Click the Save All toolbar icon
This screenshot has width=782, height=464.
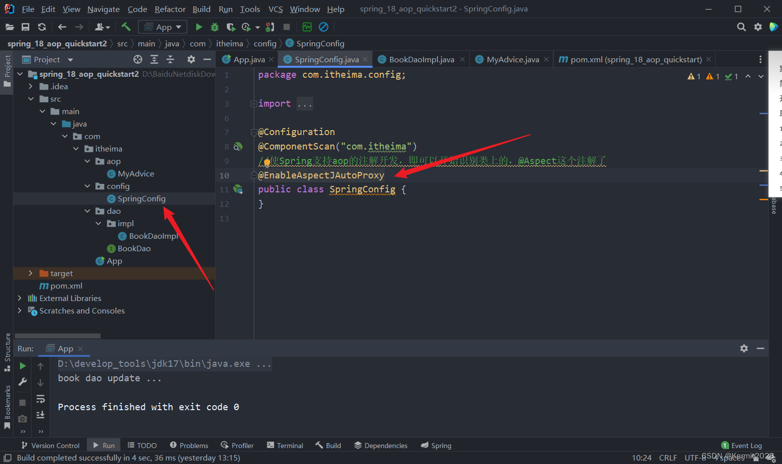25,27
